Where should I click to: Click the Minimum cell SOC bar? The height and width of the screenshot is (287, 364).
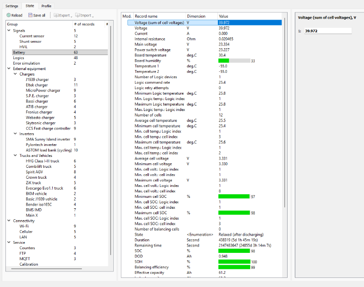pyautogui.click(x=234, y=196)
